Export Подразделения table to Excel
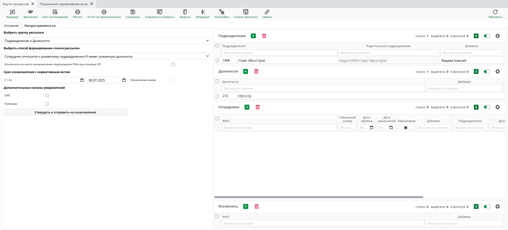508x230 pixels. pyautogui.click(x=476, y=36)
